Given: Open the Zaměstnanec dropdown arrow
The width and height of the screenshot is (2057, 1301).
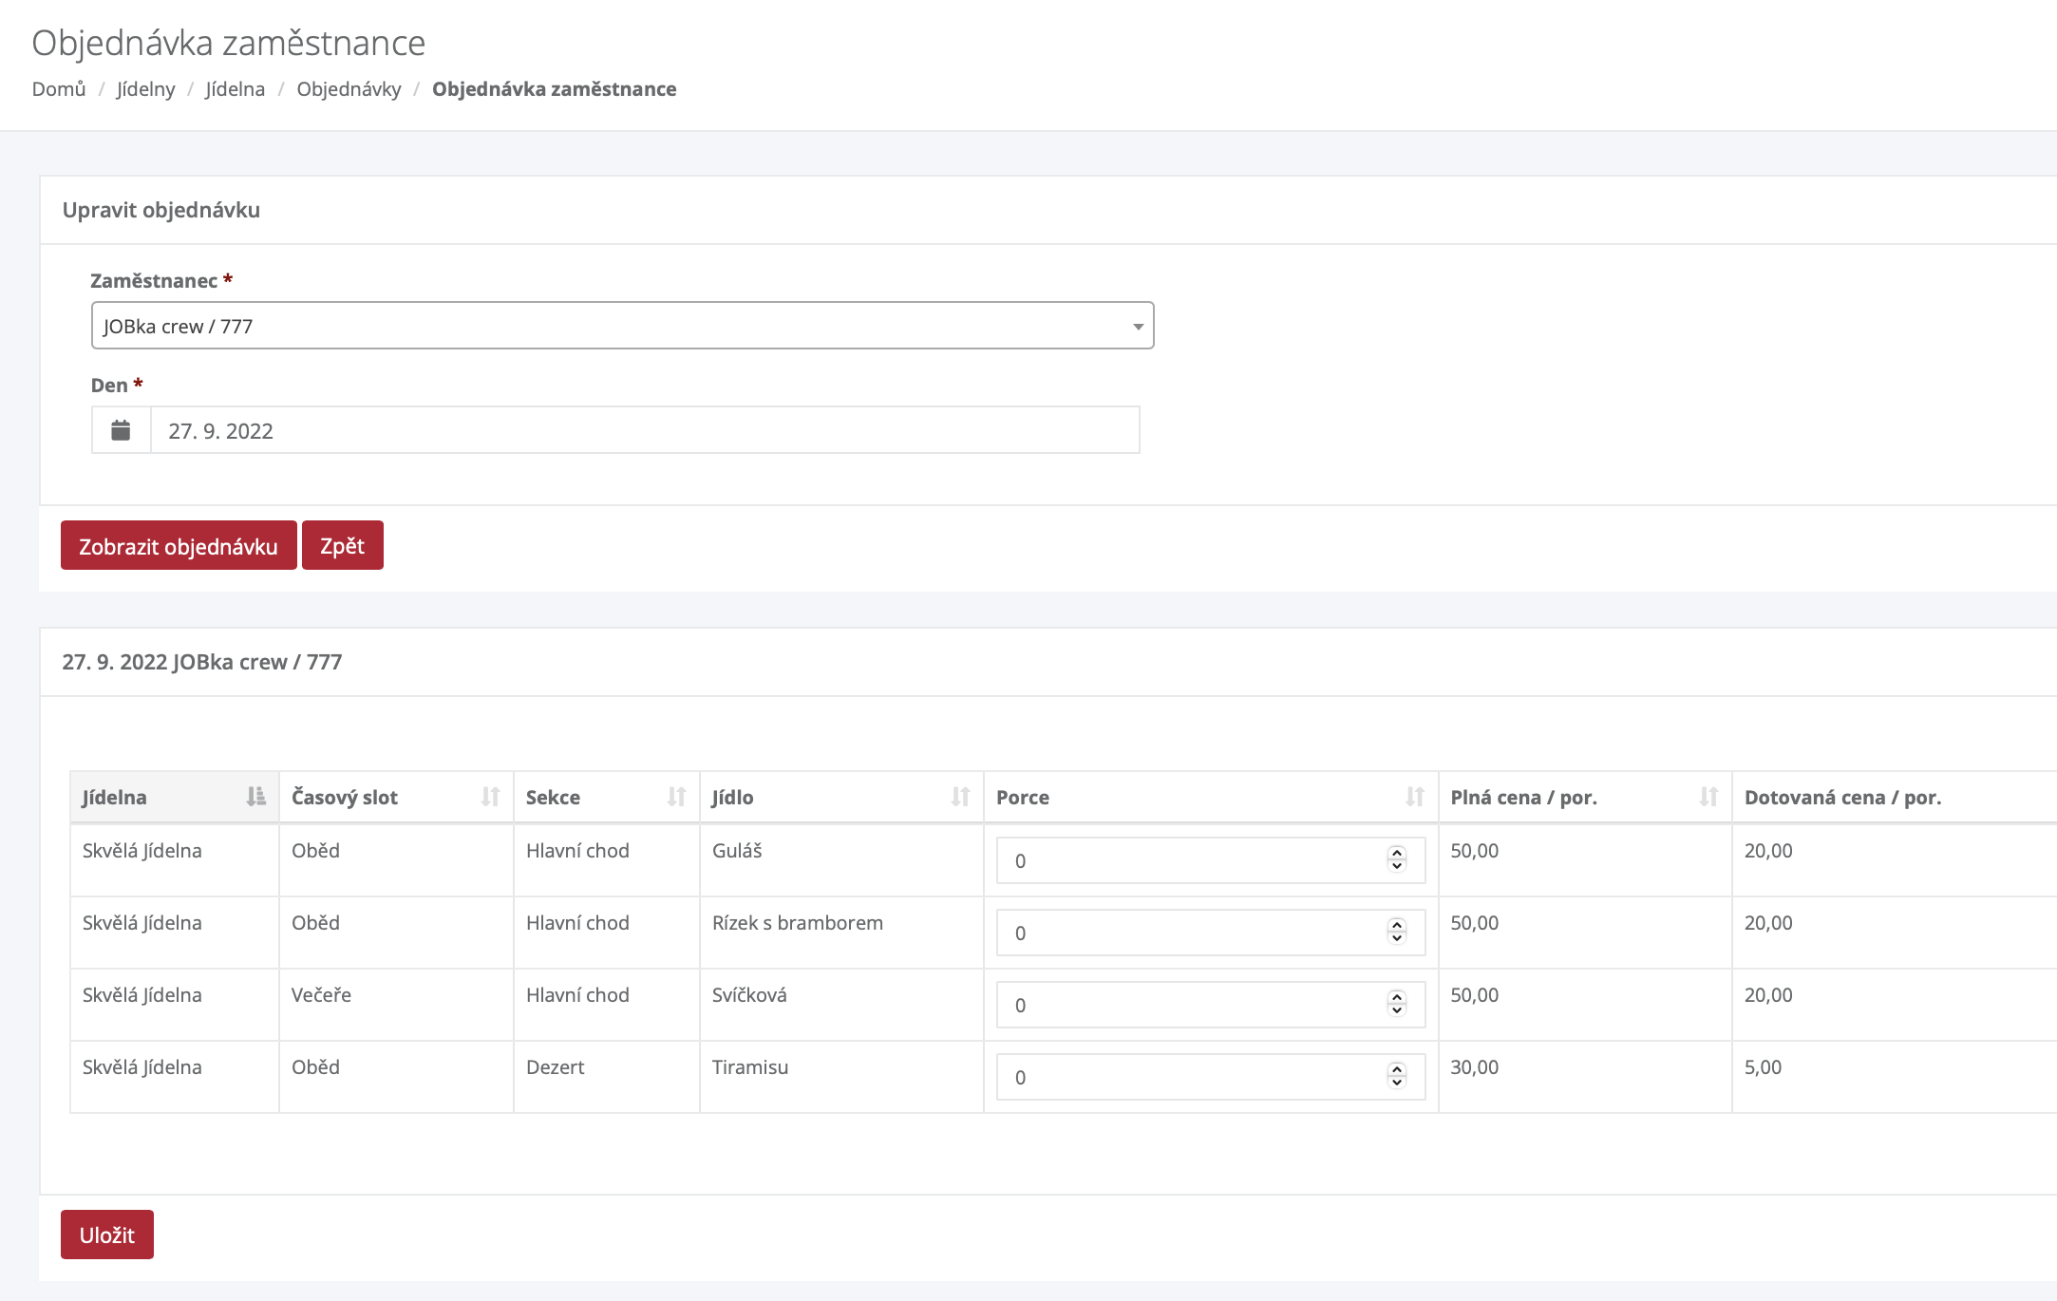Looking at the screenshot, I should click(1137, 327).
